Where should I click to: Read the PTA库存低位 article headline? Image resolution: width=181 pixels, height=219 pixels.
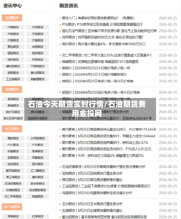(102, 25)
